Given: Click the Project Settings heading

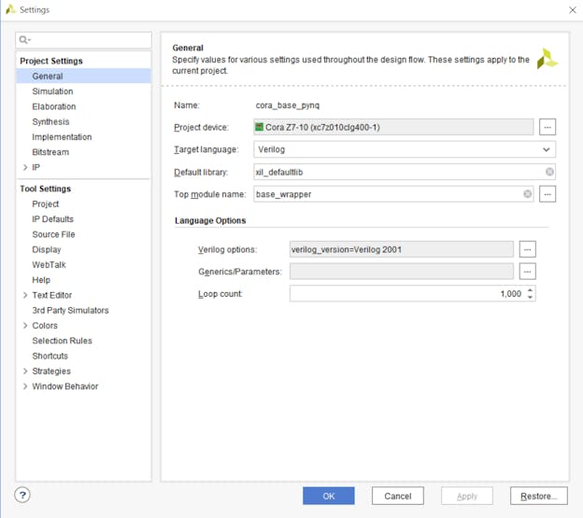Looking at the screenshot, I should 51,61.
